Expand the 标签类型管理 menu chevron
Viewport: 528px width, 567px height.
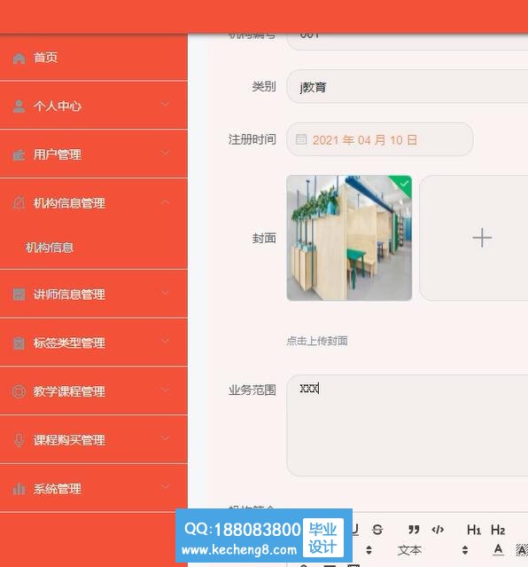[x=165, y=341]
